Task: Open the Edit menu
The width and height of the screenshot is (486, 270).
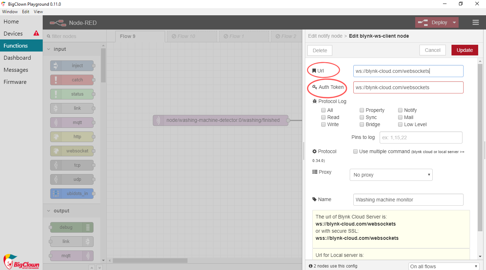Action: point(26,11)
